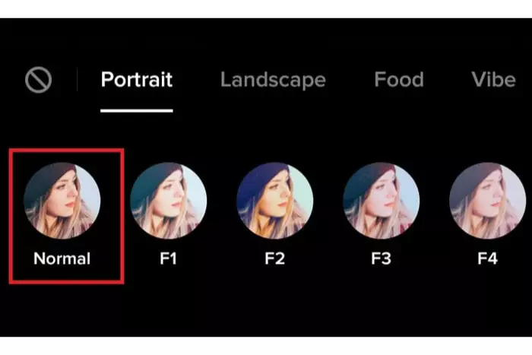
Task: Click the "Normal" text label
Action: (x=62, y=258)
